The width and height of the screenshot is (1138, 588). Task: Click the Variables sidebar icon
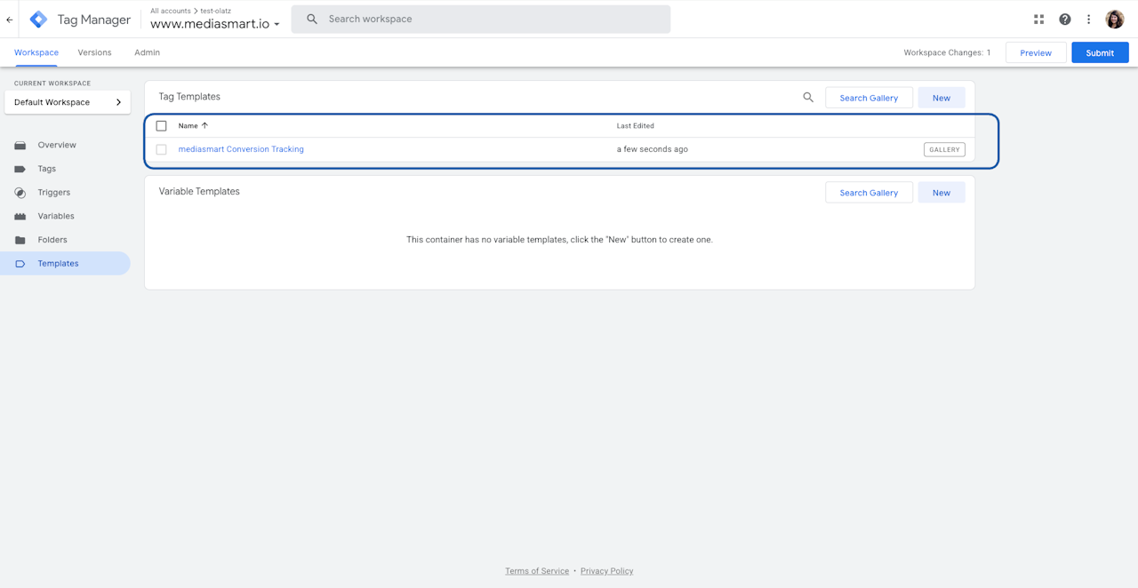(20, 216)
